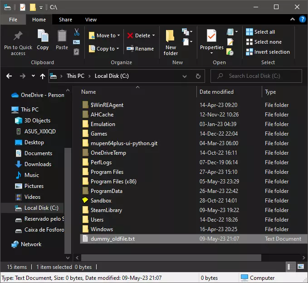Open address bar history dropdown

184,76
